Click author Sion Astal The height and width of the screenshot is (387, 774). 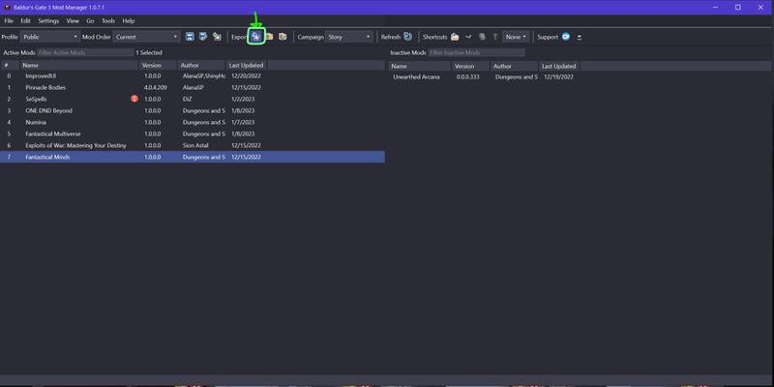click(x=195, y=145)
